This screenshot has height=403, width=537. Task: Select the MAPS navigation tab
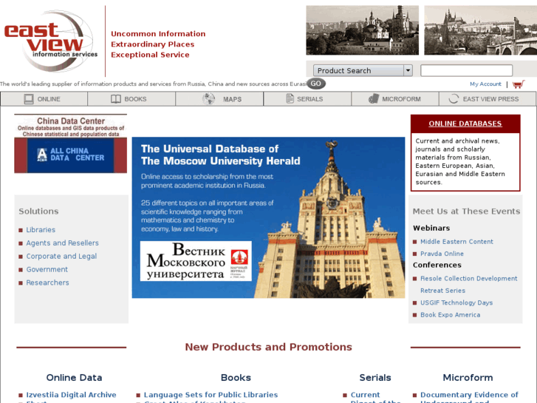pos(219,99)
